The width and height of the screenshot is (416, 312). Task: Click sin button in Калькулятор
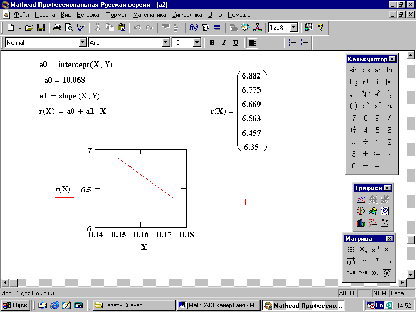coord(354,70)
